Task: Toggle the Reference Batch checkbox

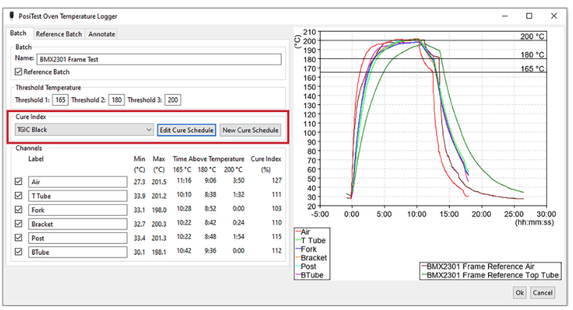Action: (x=18, y=72)
